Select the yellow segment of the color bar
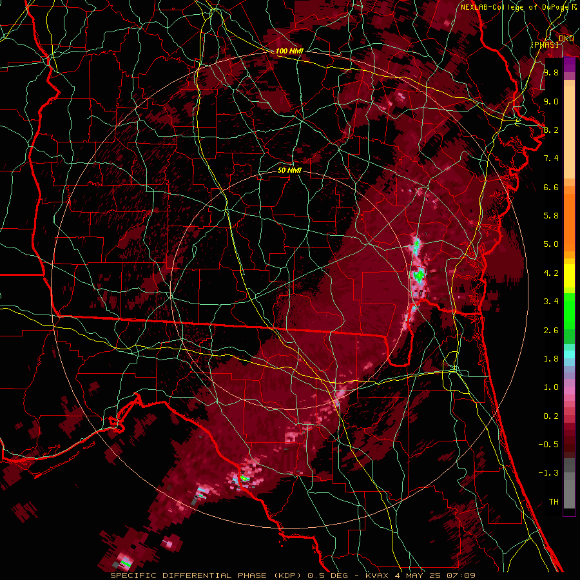This screenshot has width=580, height=580. coord(569,276)
